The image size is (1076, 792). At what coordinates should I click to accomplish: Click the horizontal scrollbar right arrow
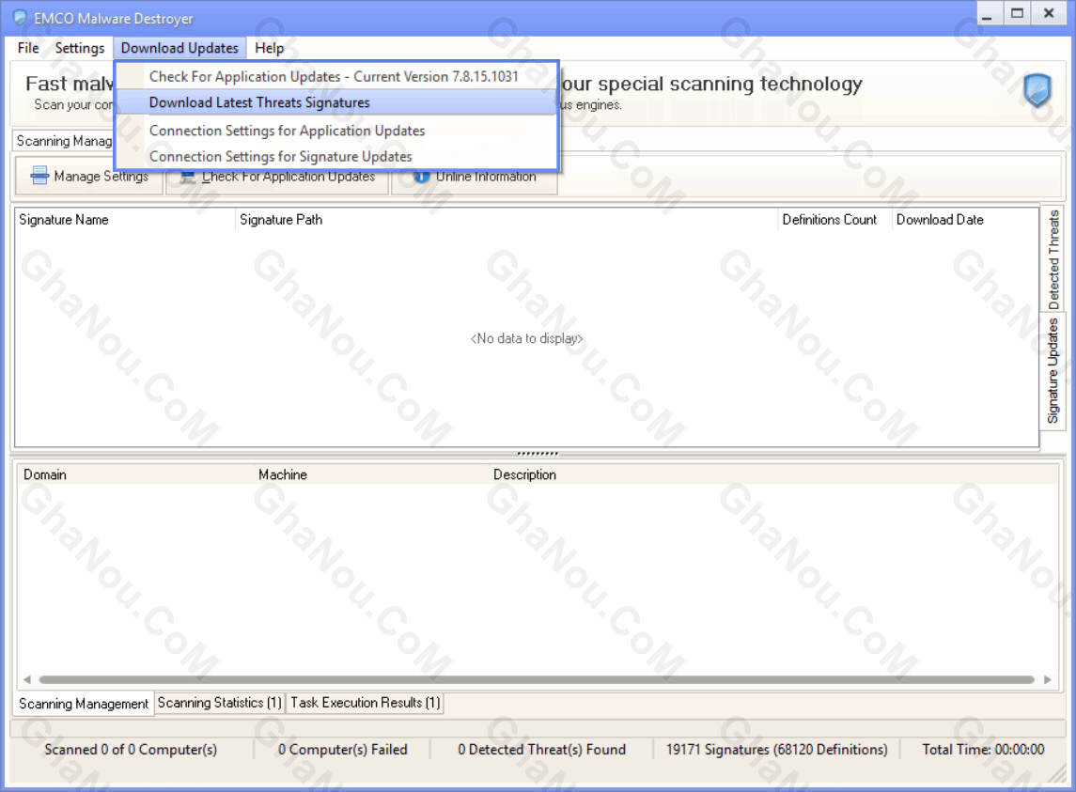pyautogui.click(x=1047, y=679)
